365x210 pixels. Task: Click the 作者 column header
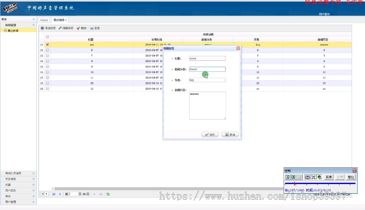pos(257,40)
